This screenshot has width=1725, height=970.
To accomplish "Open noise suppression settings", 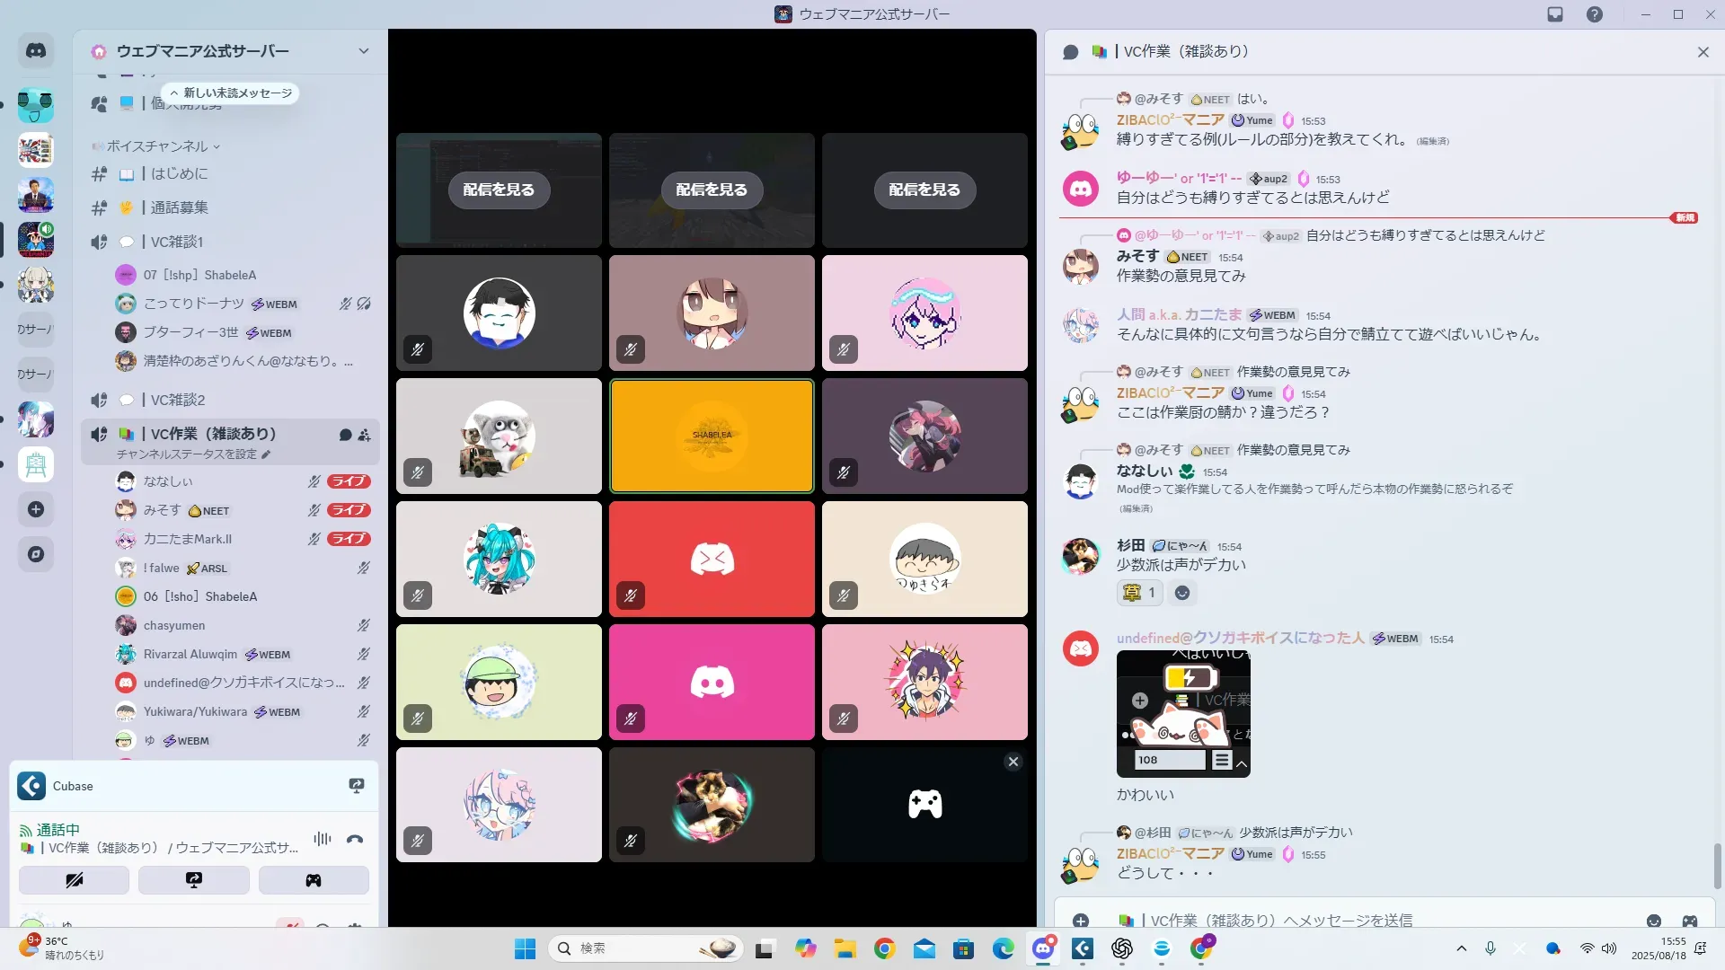I will point(323,839).
